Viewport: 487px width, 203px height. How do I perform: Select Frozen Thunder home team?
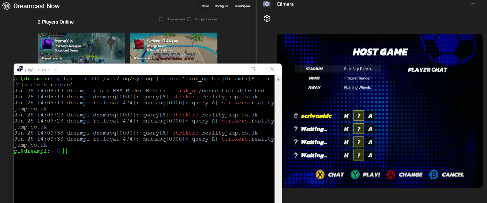click(x=357, y=78)
